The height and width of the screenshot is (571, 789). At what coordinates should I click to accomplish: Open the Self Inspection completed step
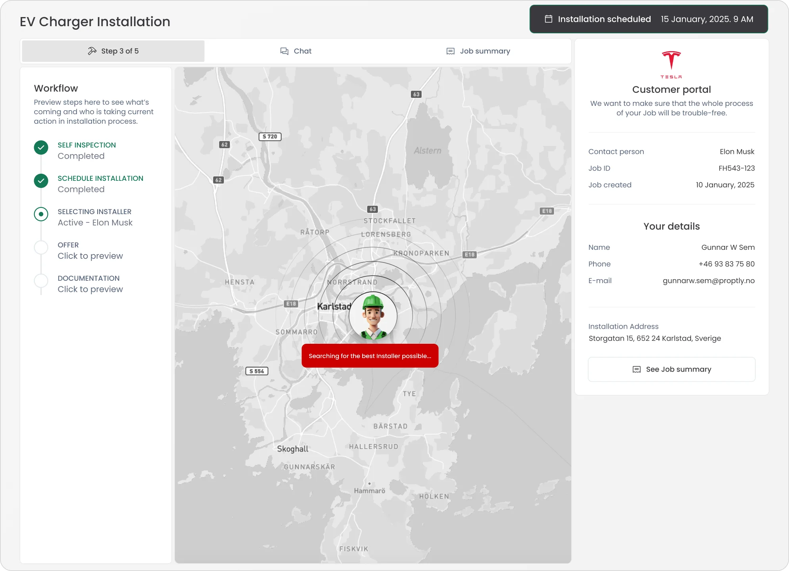[86, 150]
